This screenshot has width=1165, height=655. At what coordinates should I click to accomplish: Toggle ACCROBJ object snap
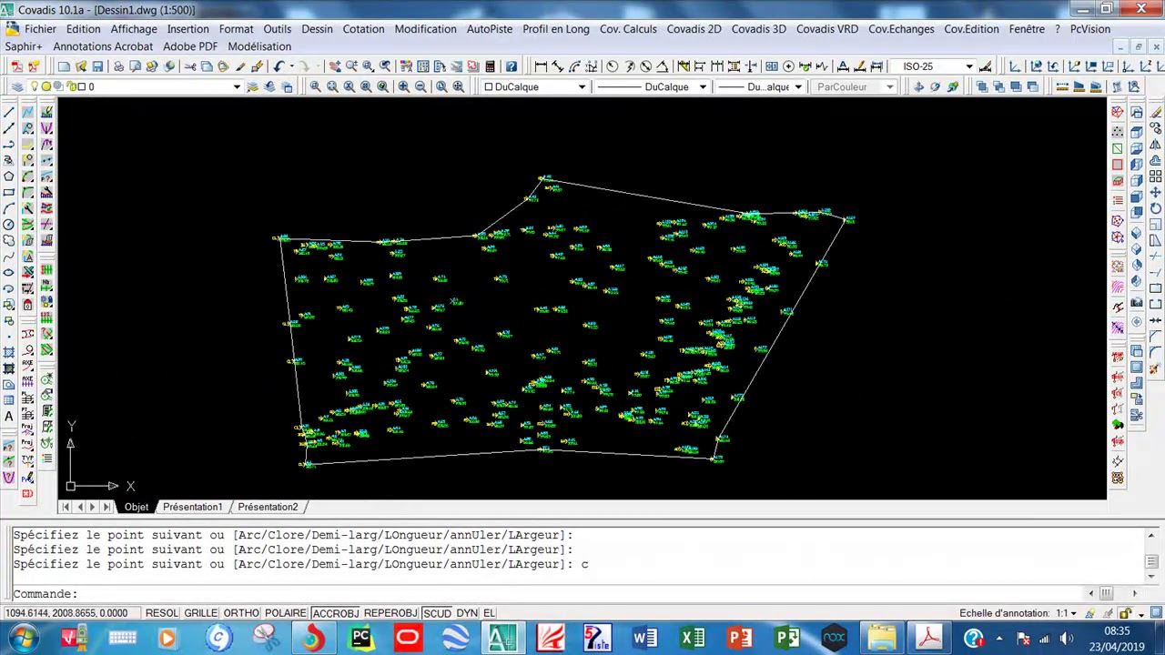pos(336,613)
